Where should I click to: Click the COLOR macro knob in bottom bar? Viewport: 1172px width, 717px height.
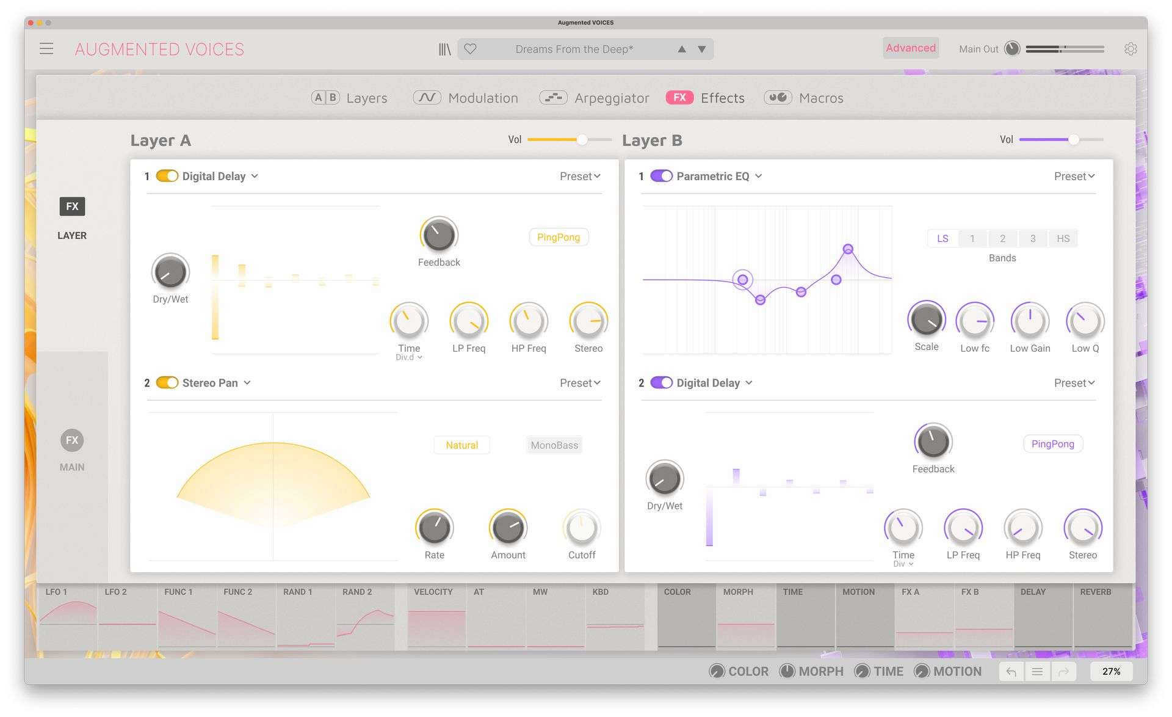(x=717, y=671)
